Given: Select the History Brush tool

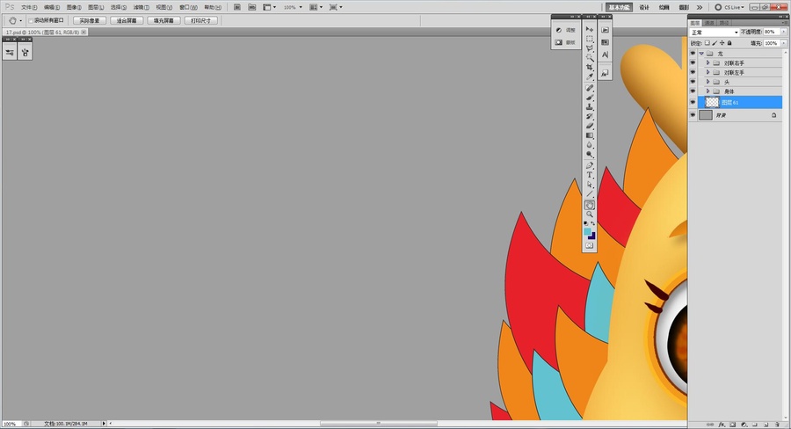Looking at the screenshot, I should point(589,117).
